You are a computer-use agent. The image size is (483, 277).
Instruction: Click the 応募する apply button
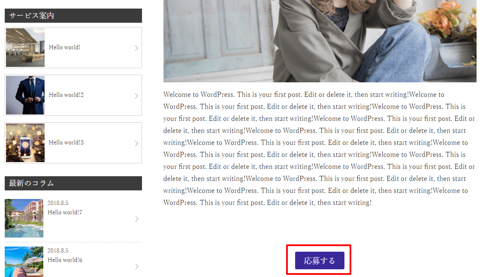coord(320,260)
